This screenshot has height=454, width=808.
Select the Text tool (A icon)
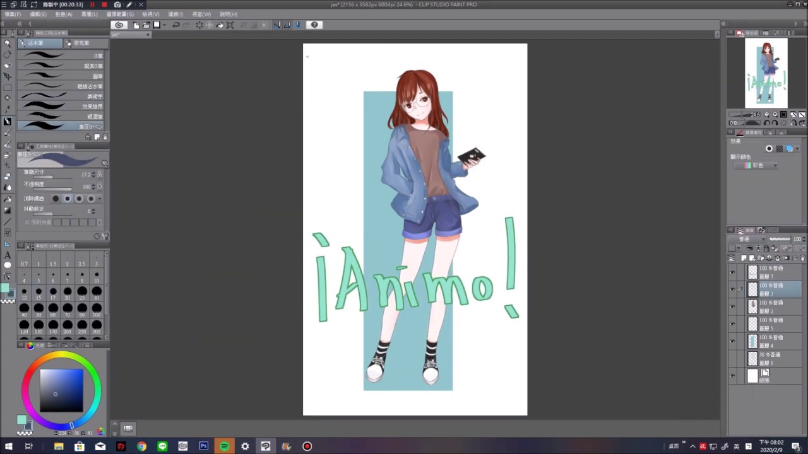click(8, 255)
